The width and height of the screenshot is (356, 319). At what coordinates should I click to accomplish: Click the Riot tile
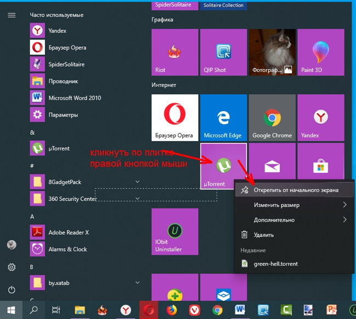[x=175, y=52]
